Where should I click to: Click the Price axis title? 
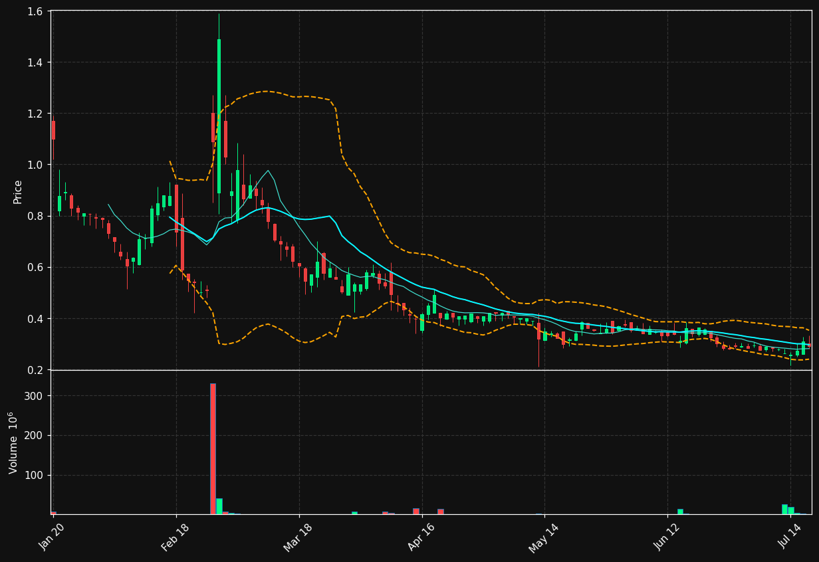pyautogui.click(x=18, y=191)
